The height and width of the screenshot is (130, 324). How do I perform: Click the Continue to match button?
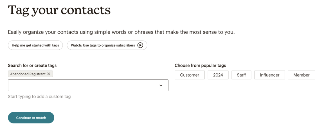pyautogui.click(x=31, y=118)
